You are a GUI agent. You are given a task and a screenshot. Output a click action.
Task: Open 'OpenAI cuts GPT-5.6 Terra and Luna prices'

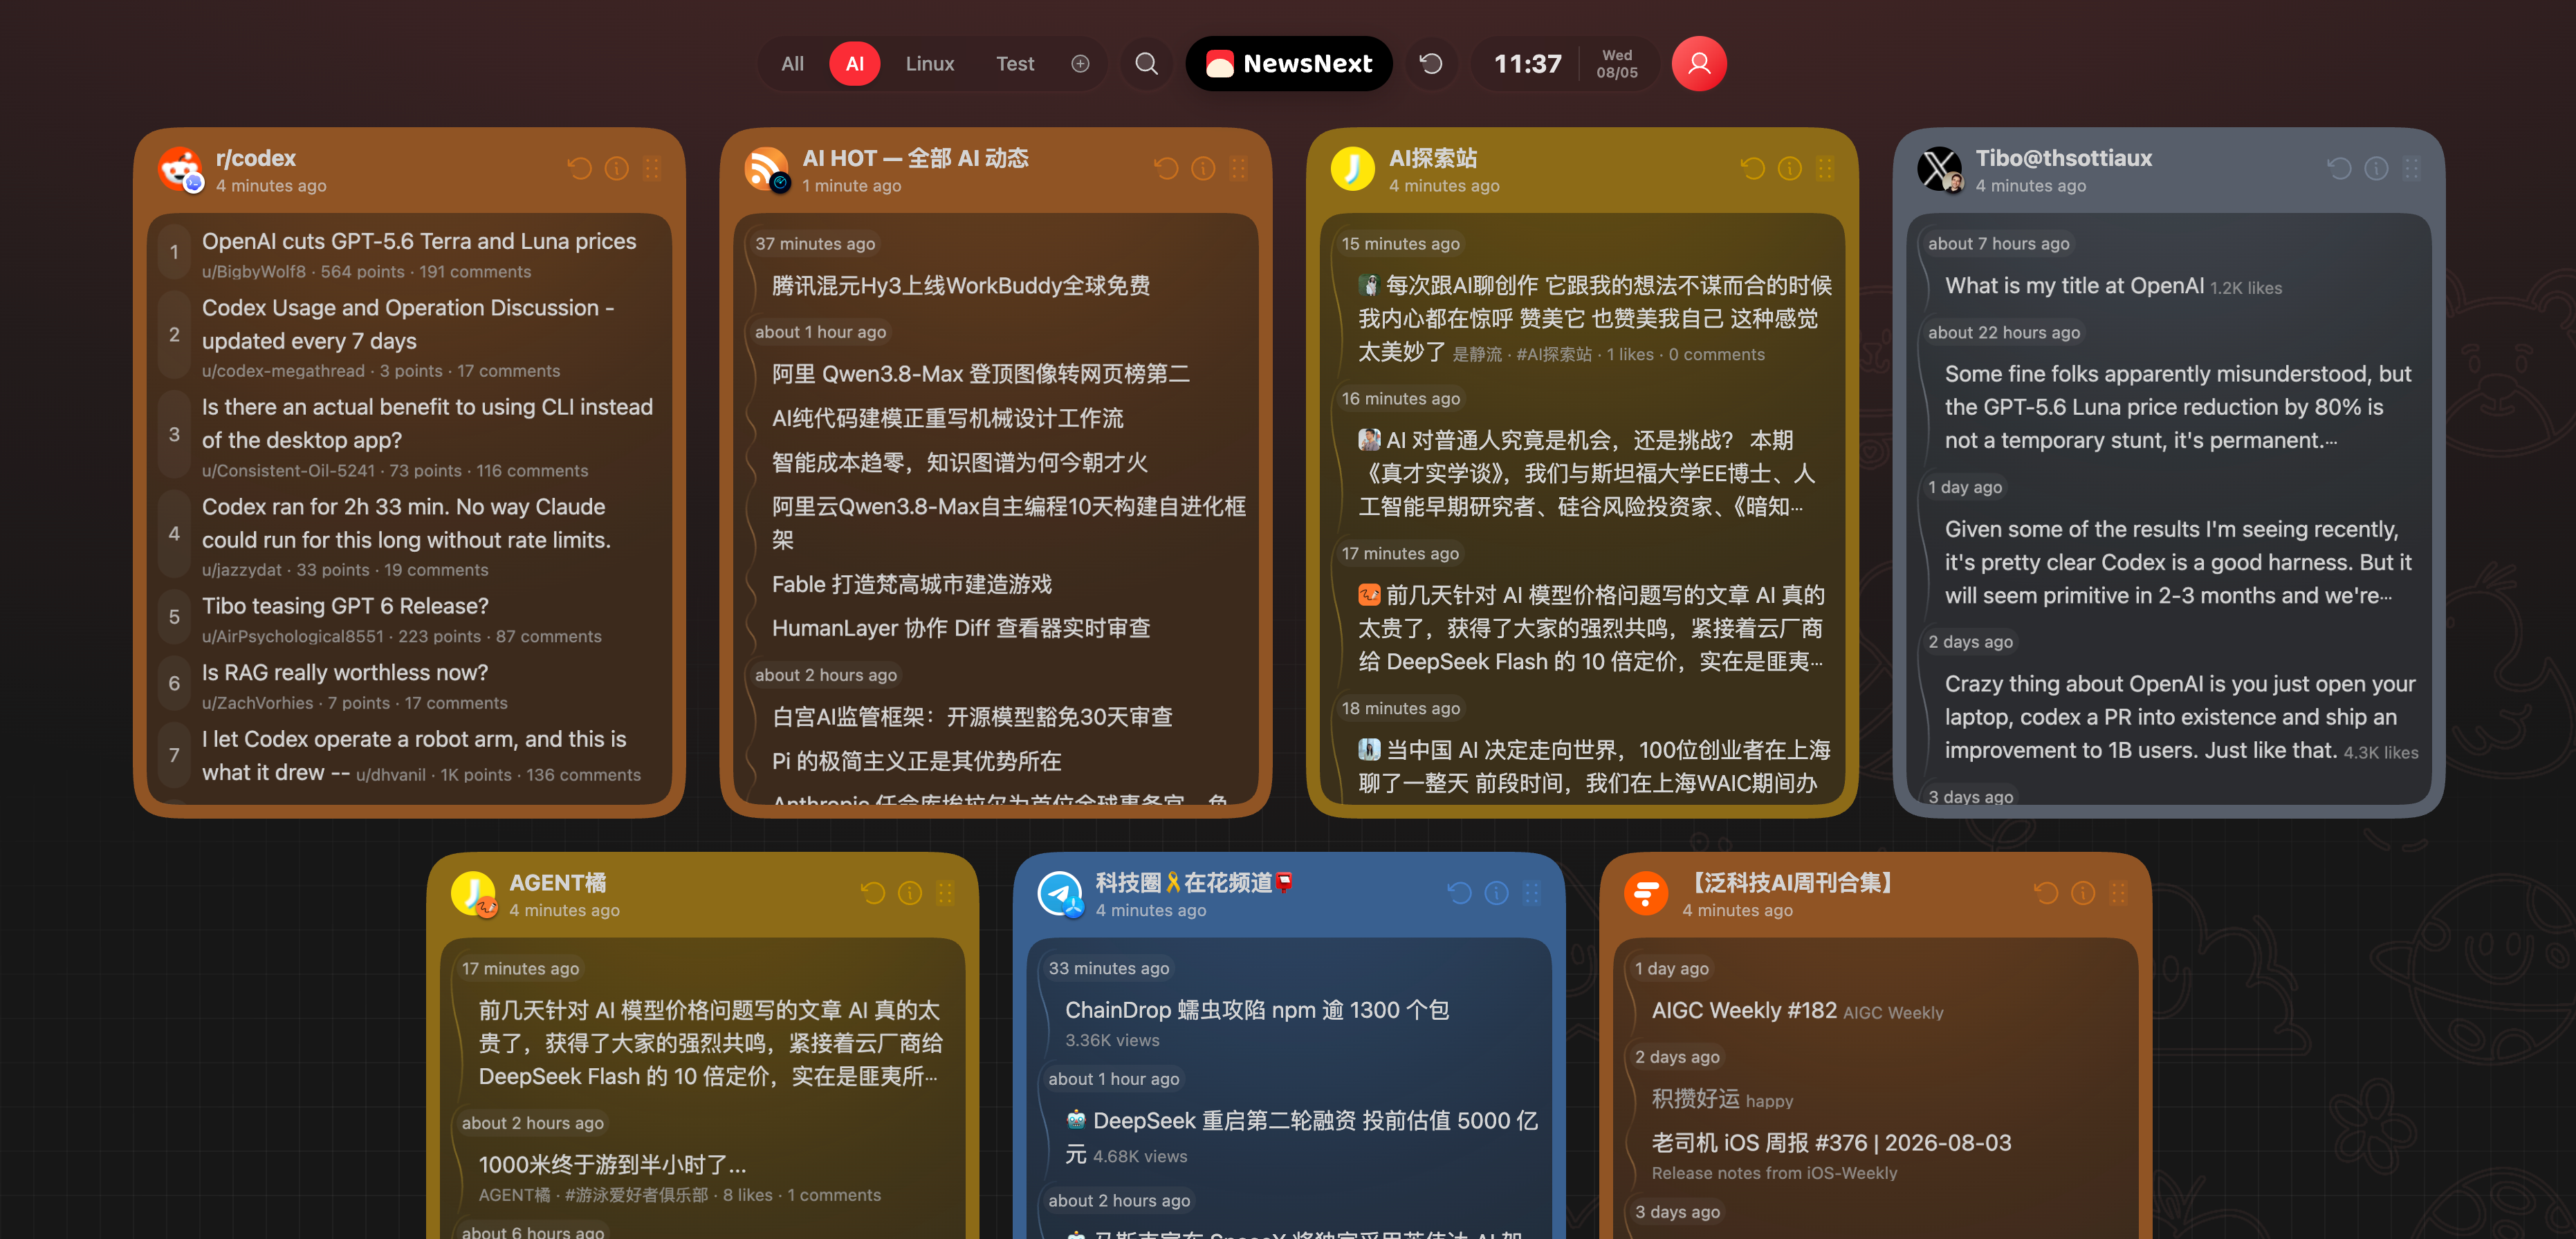tap(419, 242)
